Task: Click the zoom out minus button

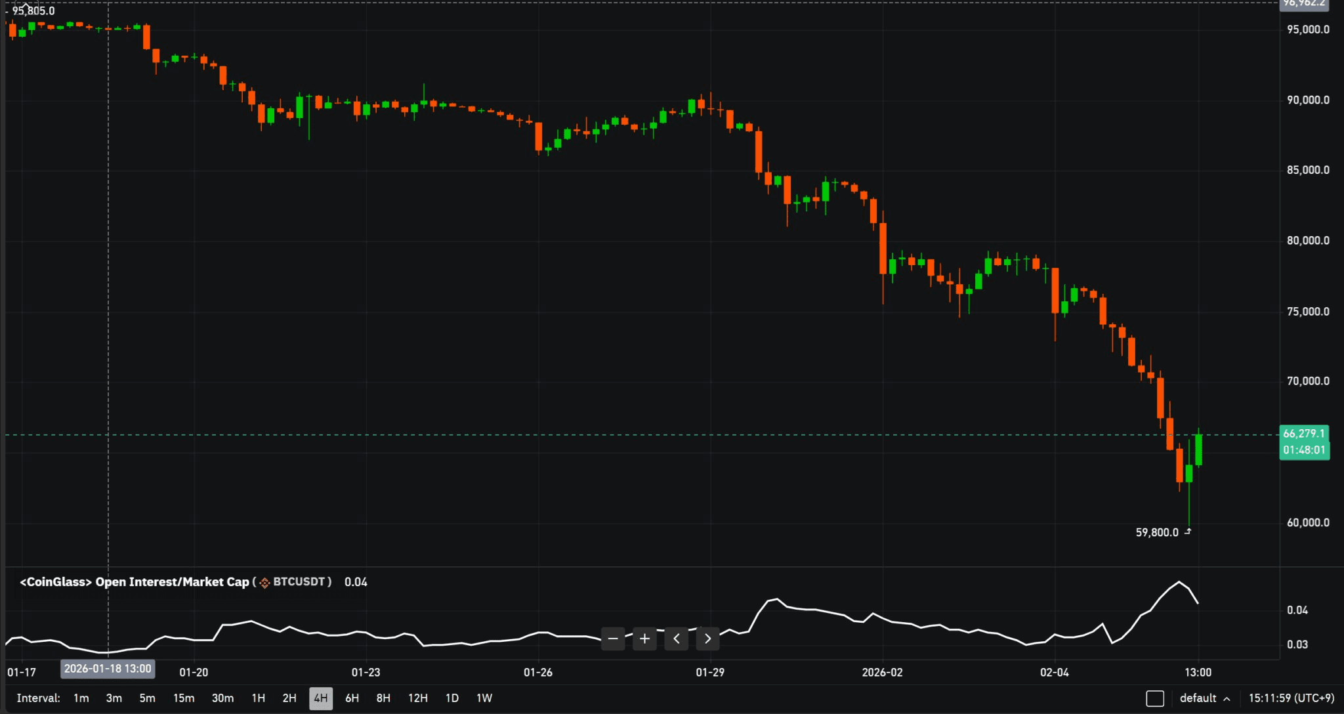Action: [613, 639]
